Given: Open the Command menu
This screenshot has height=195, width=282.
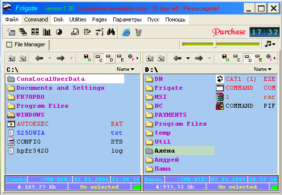Looking at the screenshot, I should point(36,19).
